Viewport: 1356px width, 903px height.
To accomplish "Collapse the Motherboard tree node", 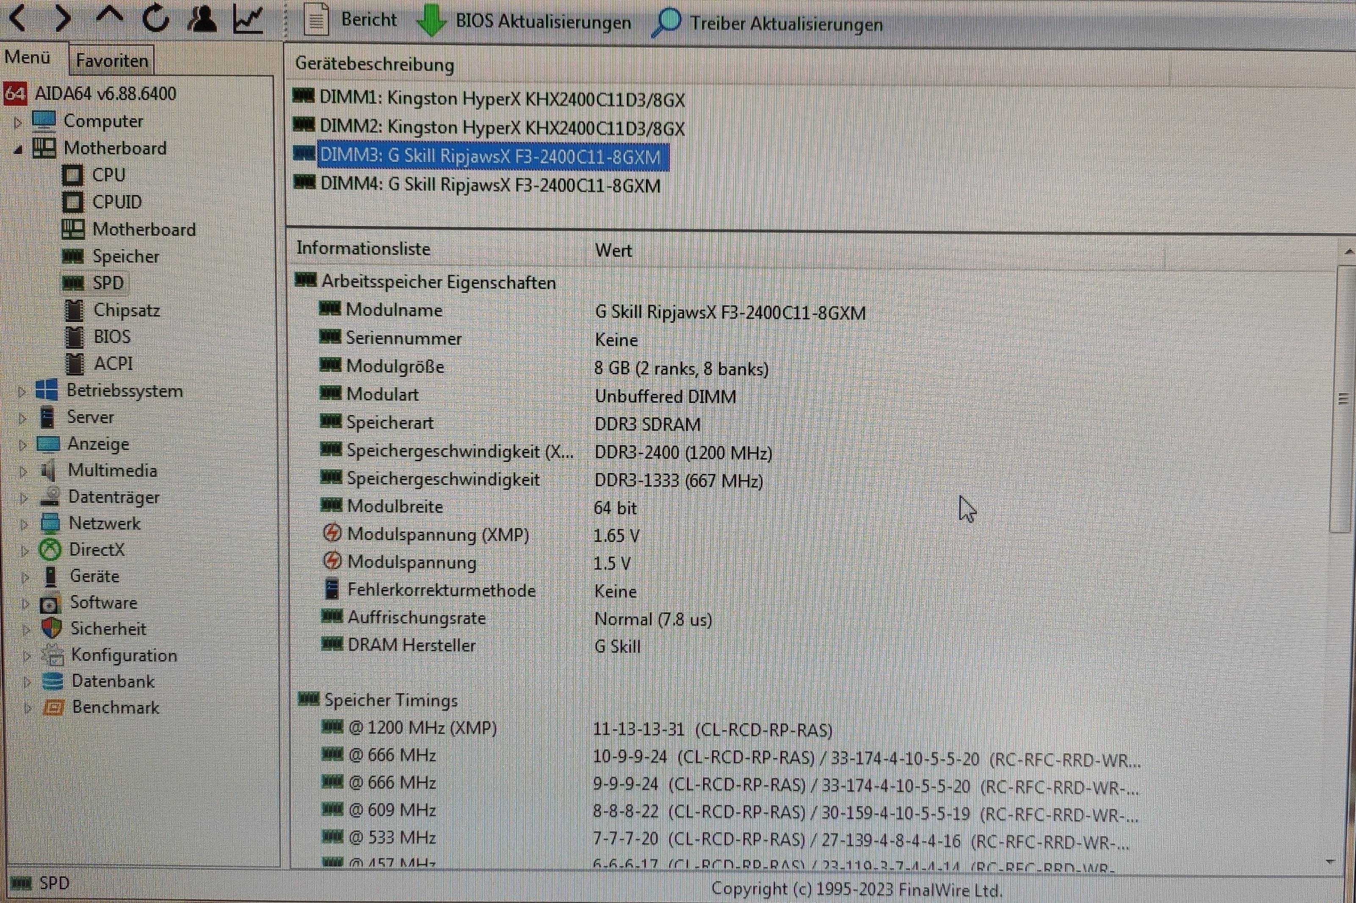I will tap(18, 149).
